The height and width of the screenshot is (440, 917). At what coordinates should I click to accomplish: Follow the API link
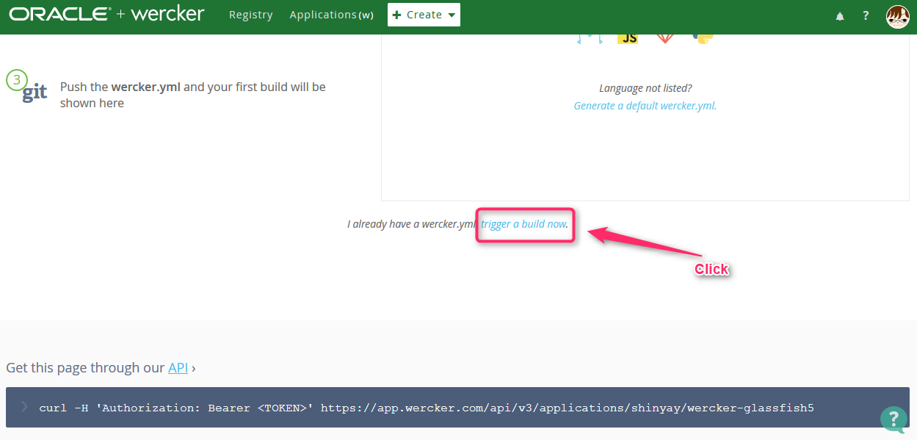[178, 368]
